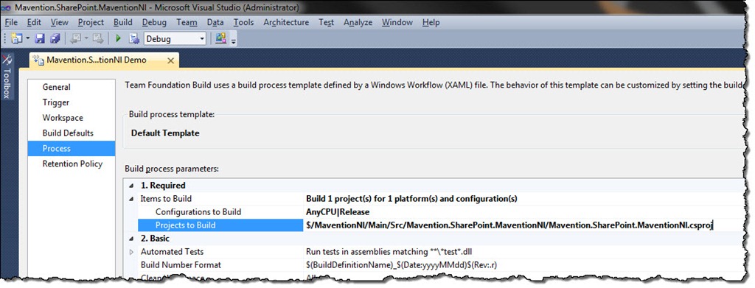Open the Debug configuration dropdown
This screenshot has width=755, height=288.
tap(175, 38)
